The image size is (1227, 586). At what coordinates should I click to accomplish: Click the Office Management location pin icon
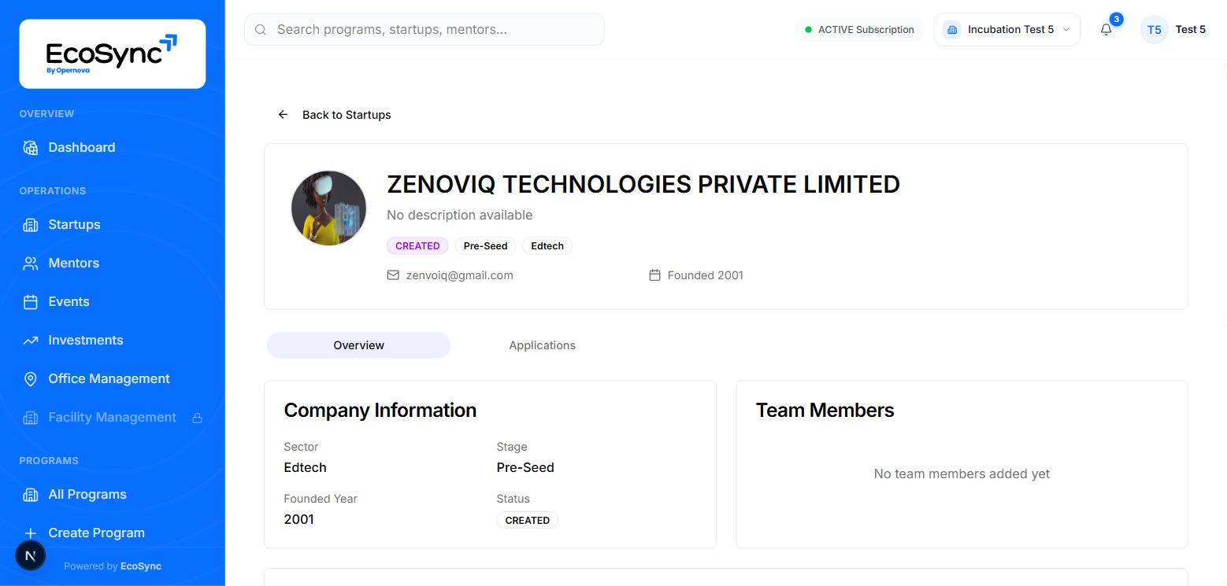point(31,379)
